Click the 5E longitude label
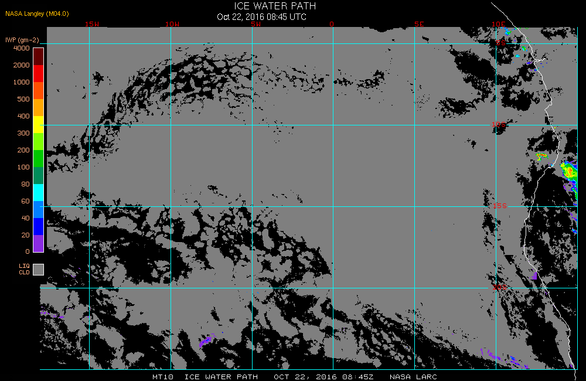The height and width of the screenshot is (381, 586). 419,24
